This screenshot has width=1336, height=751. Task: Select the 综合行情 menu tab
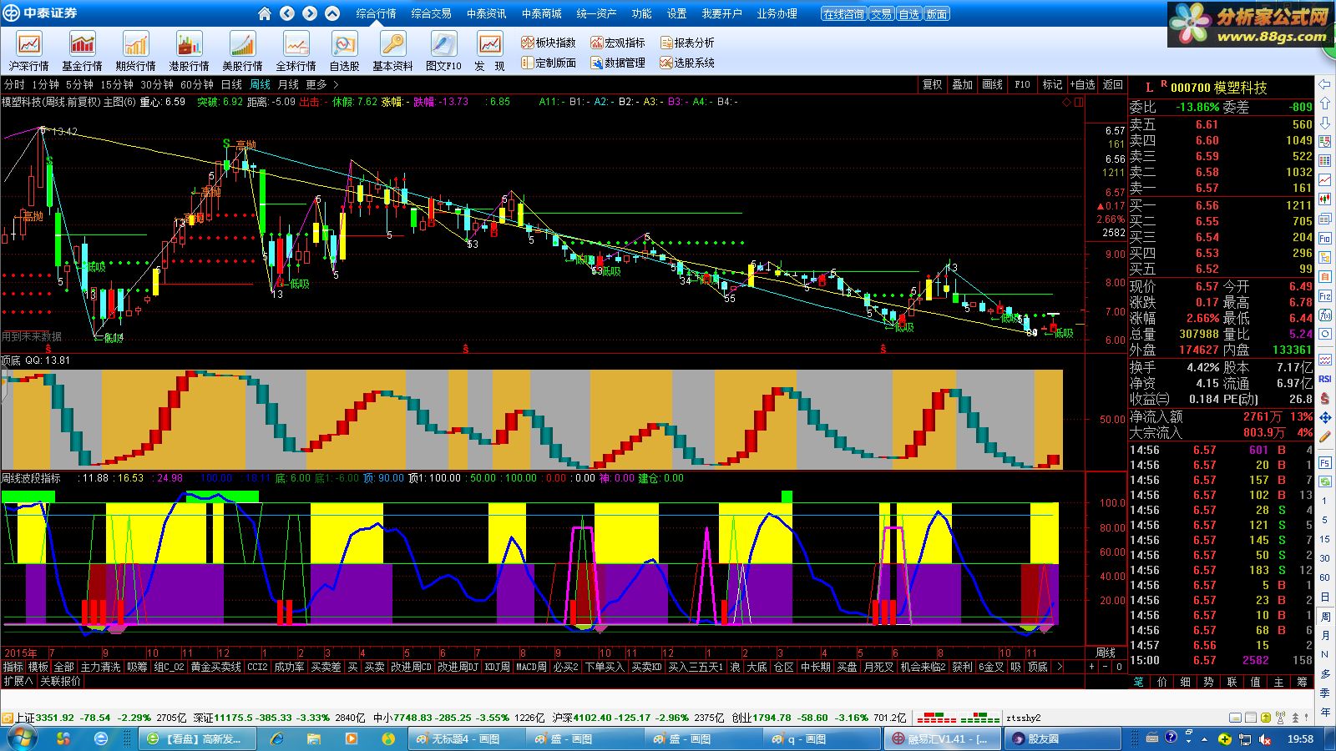376,13
